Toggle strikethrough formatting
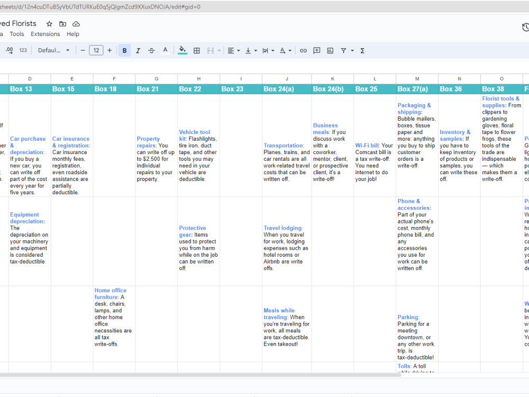This screenshot has height=397, width=529. pyautogui.click(x=151, y=50)
